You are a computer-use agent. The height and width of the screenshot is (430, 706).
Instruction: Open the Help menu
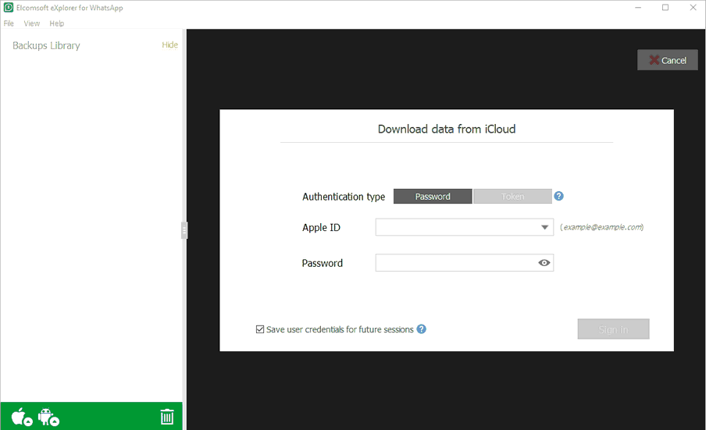click(x=57, y=23)
